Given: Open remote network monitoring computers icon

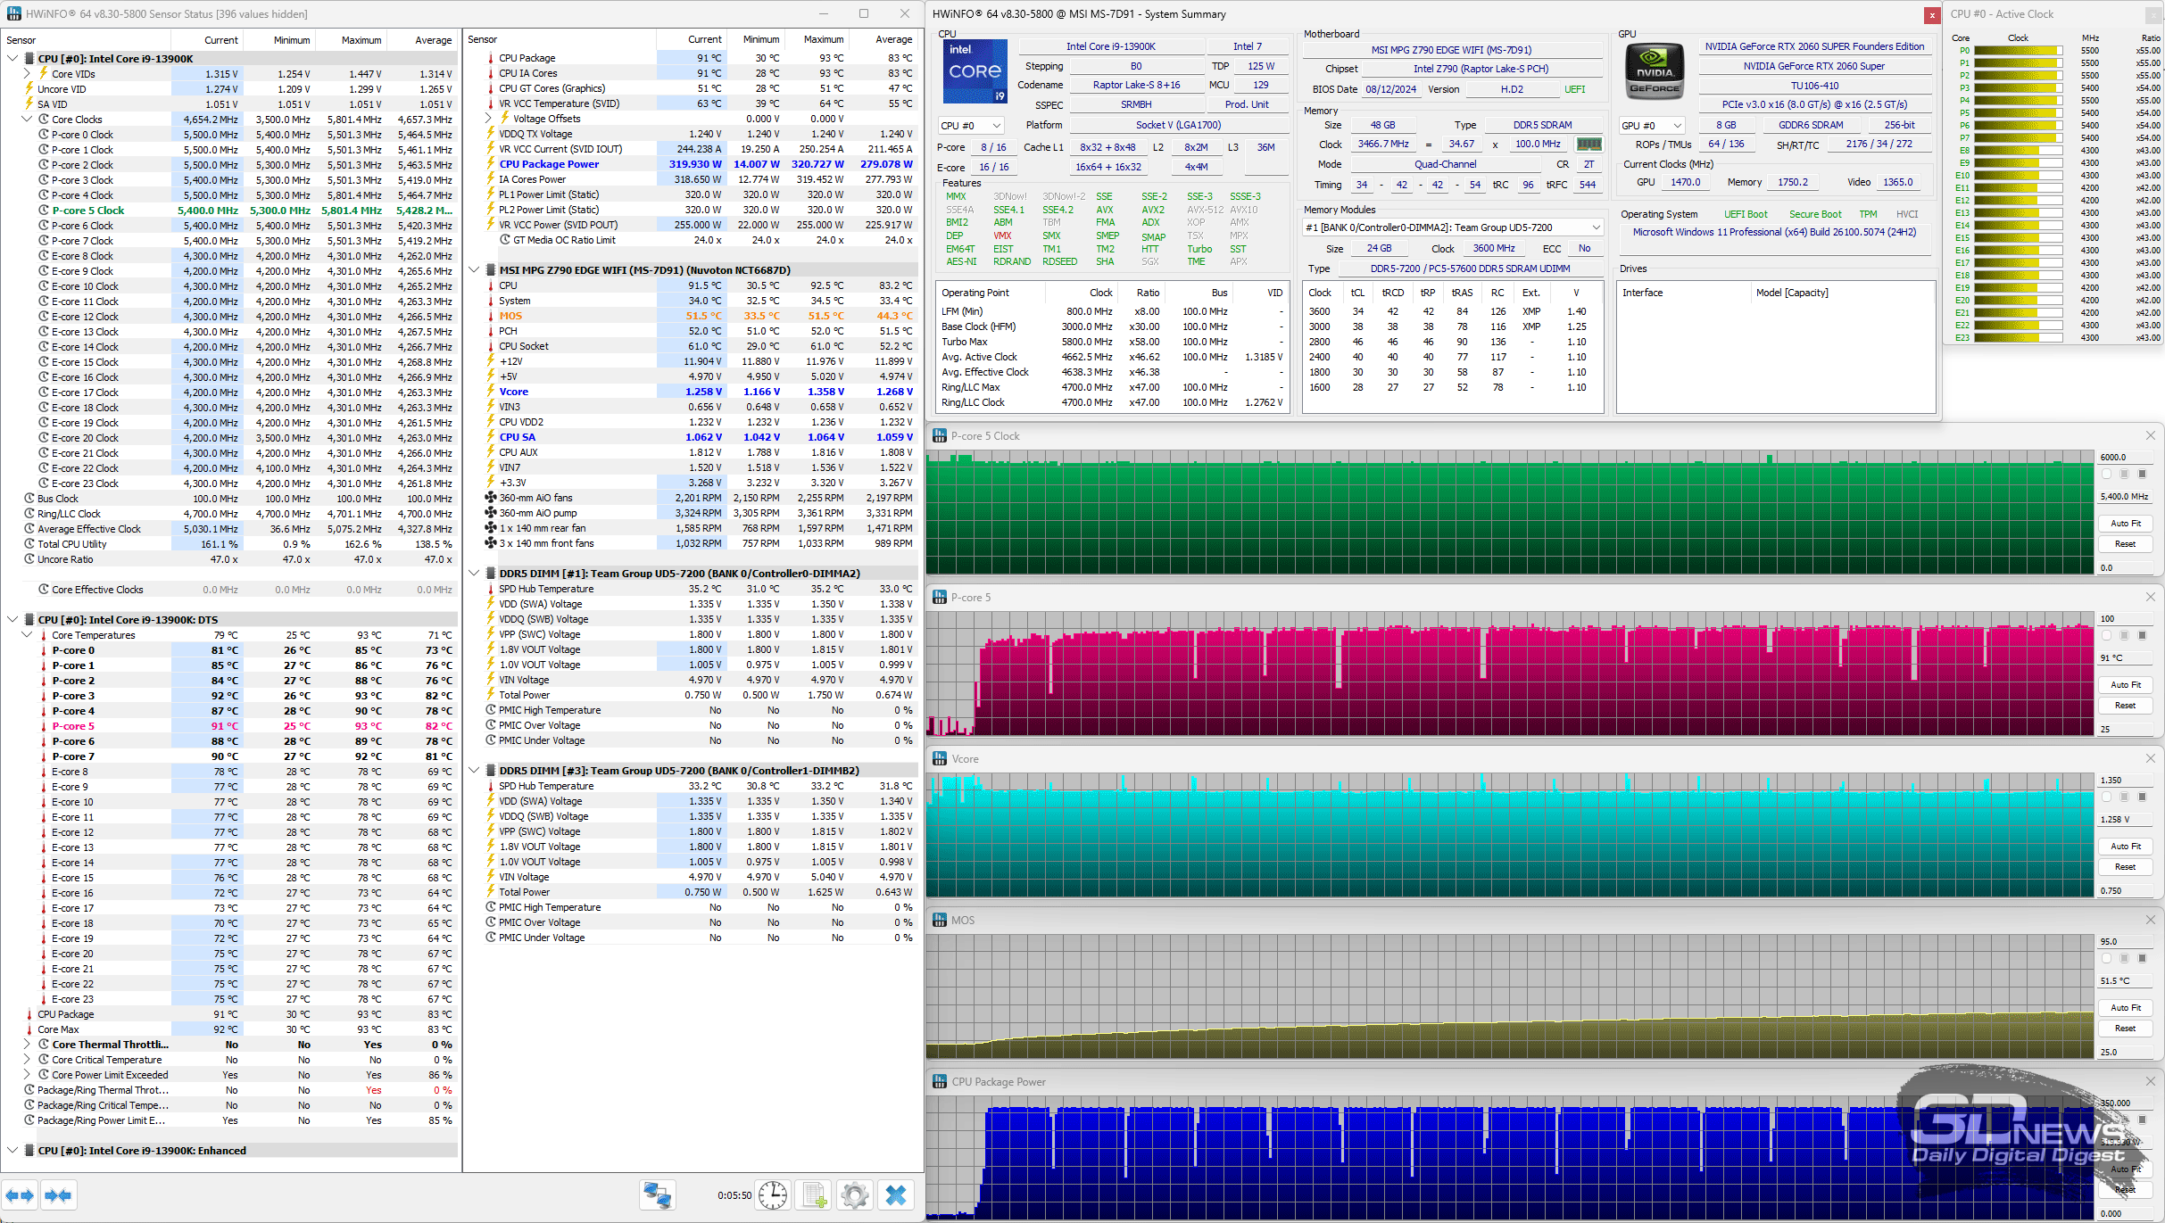Looking at the screenshot, I should click(658, 1195).
